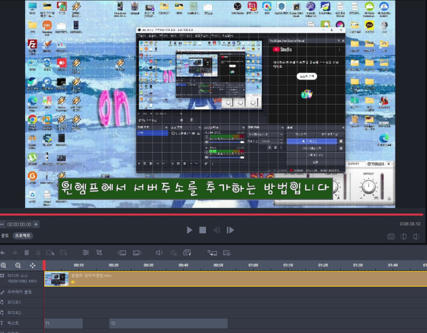Screen dimensions: 427x333
Task: Click the four-arrow fit timeline icon
Action: (x=33, y=265)
